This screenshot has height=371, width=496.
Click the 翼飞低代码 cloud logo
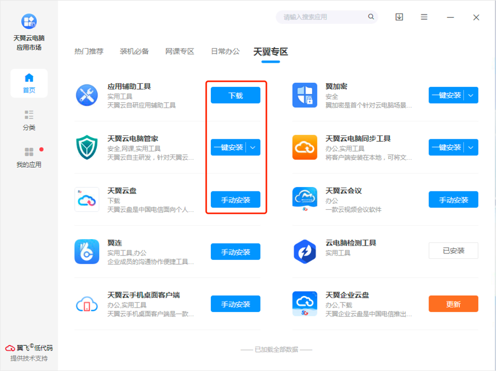[10, 348]
